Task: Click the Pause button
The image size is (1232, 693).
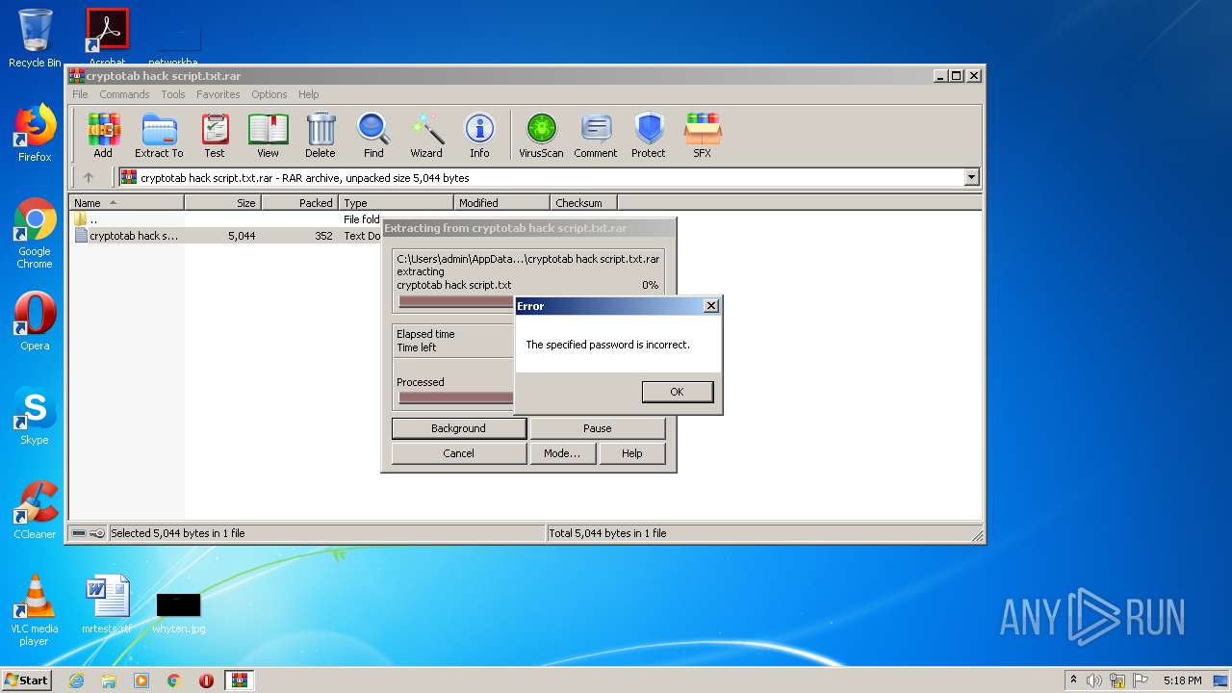Action: click(597, 428)
